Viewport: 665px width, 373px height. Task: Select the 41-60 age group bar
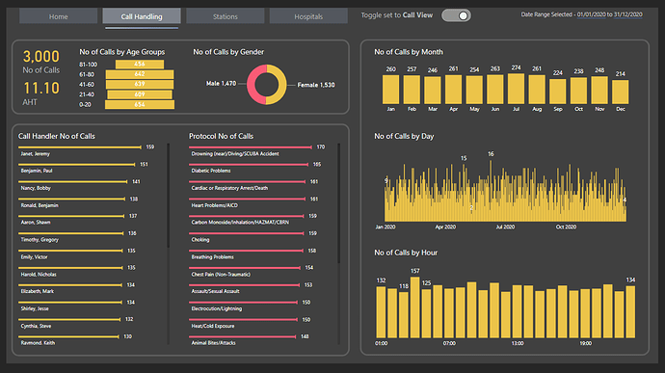click(x=140, y=84)
